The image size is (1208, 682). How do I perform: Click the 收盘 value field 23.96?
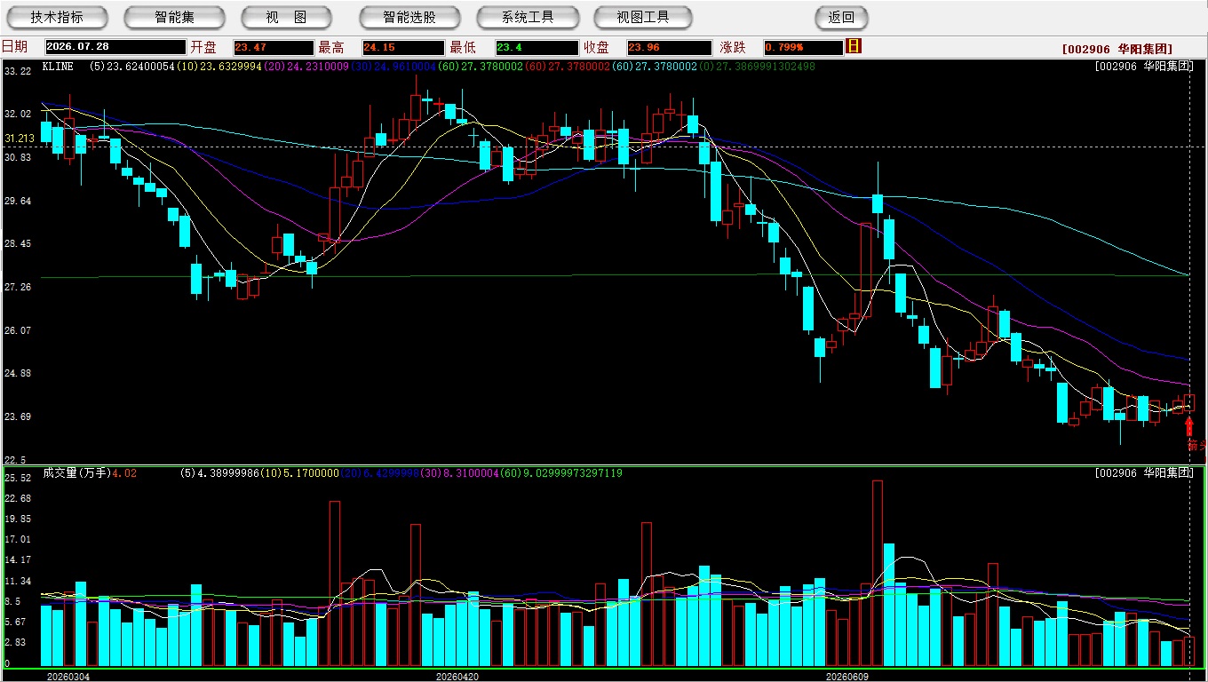(x=669, y=47)
